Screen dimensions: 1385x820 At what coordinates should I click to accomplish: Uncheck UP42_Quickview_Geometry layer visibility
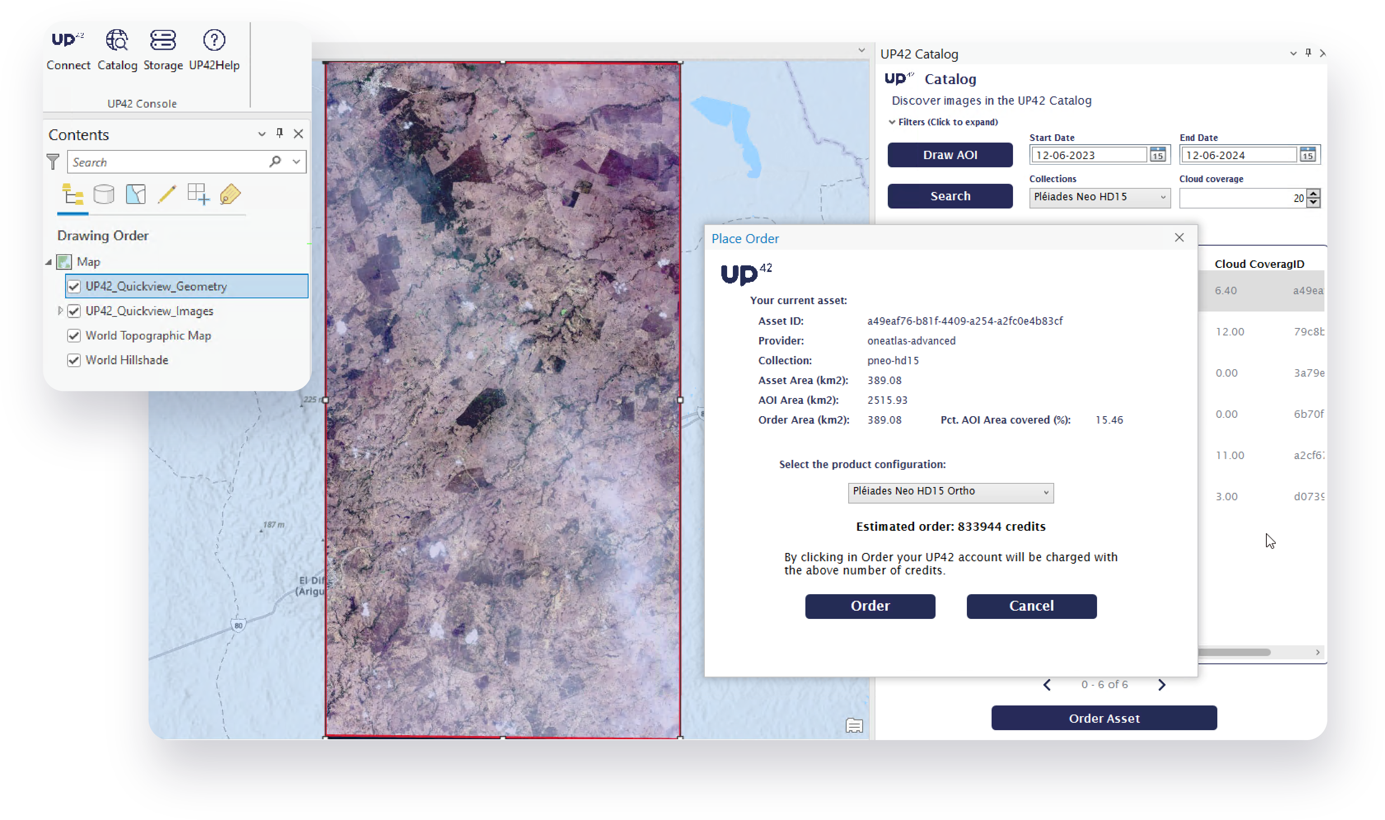(x=74, y=286)
